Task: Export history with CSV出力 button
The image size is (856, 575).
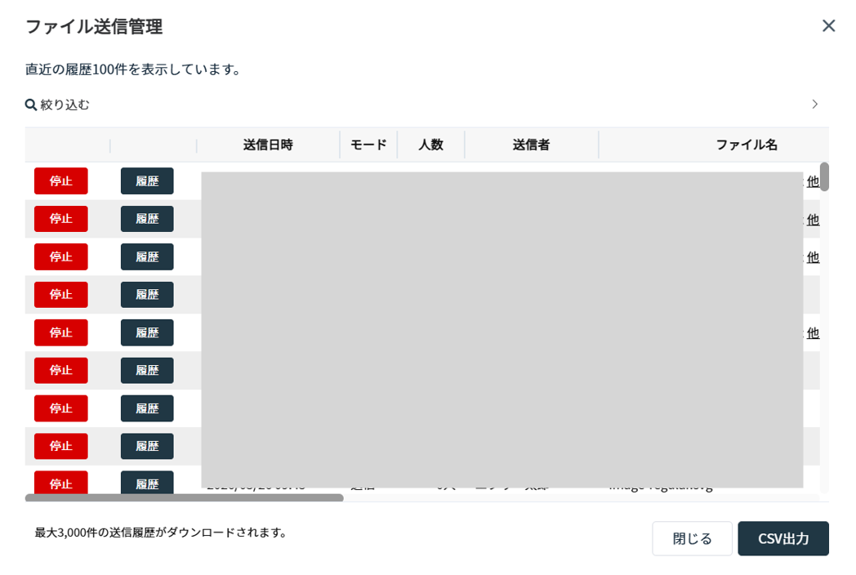Action: click(x=782, y=539)
